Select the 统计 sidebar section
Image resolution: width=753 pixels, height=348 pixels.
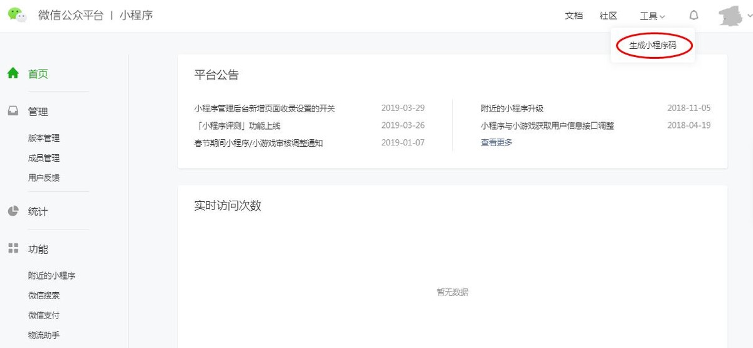point(38,212)
